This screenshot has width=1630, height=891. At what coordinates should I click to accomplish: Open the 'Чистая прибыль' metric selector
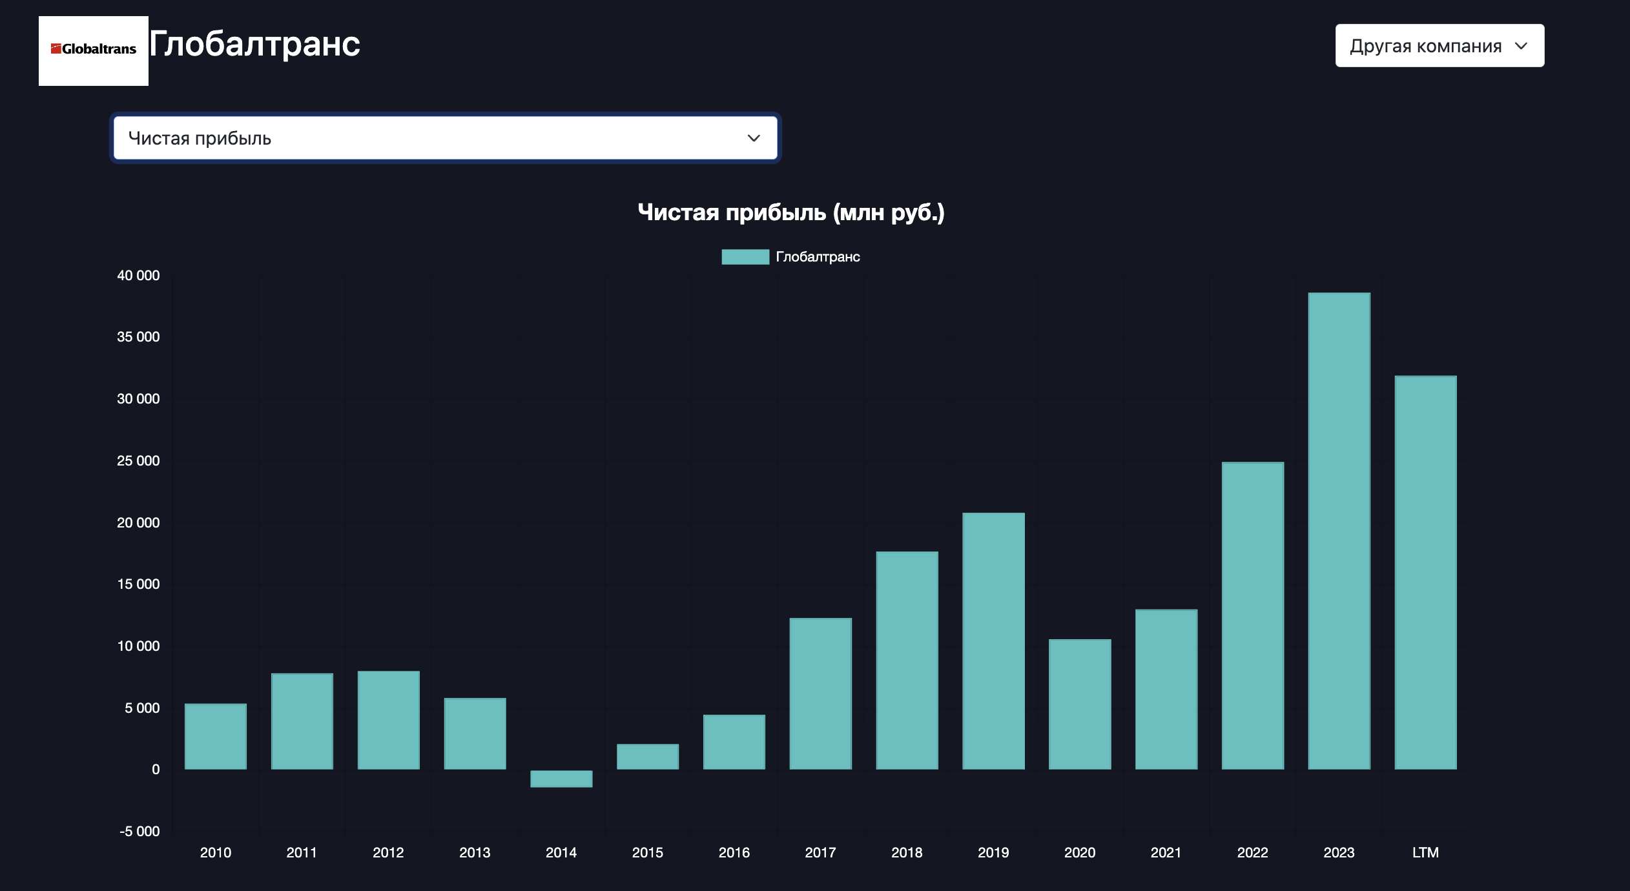[x=445, y=138]
